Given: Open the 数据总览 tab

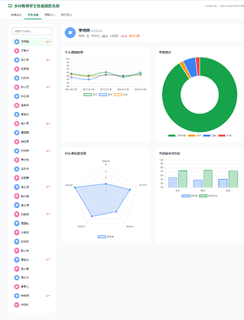Looking at the screenshot, I should coord(16,15).
